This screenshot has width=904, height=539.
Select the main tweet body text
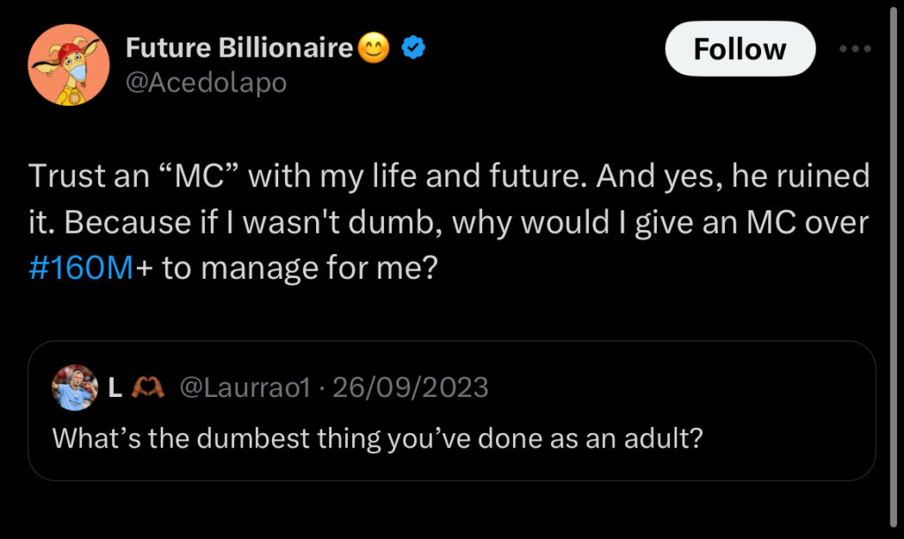click(x=441, y=221)
